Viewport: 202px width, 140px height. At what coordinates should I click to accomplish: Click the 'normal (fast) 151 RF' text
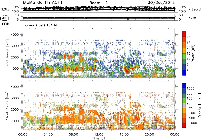click(x=41, y=25)
